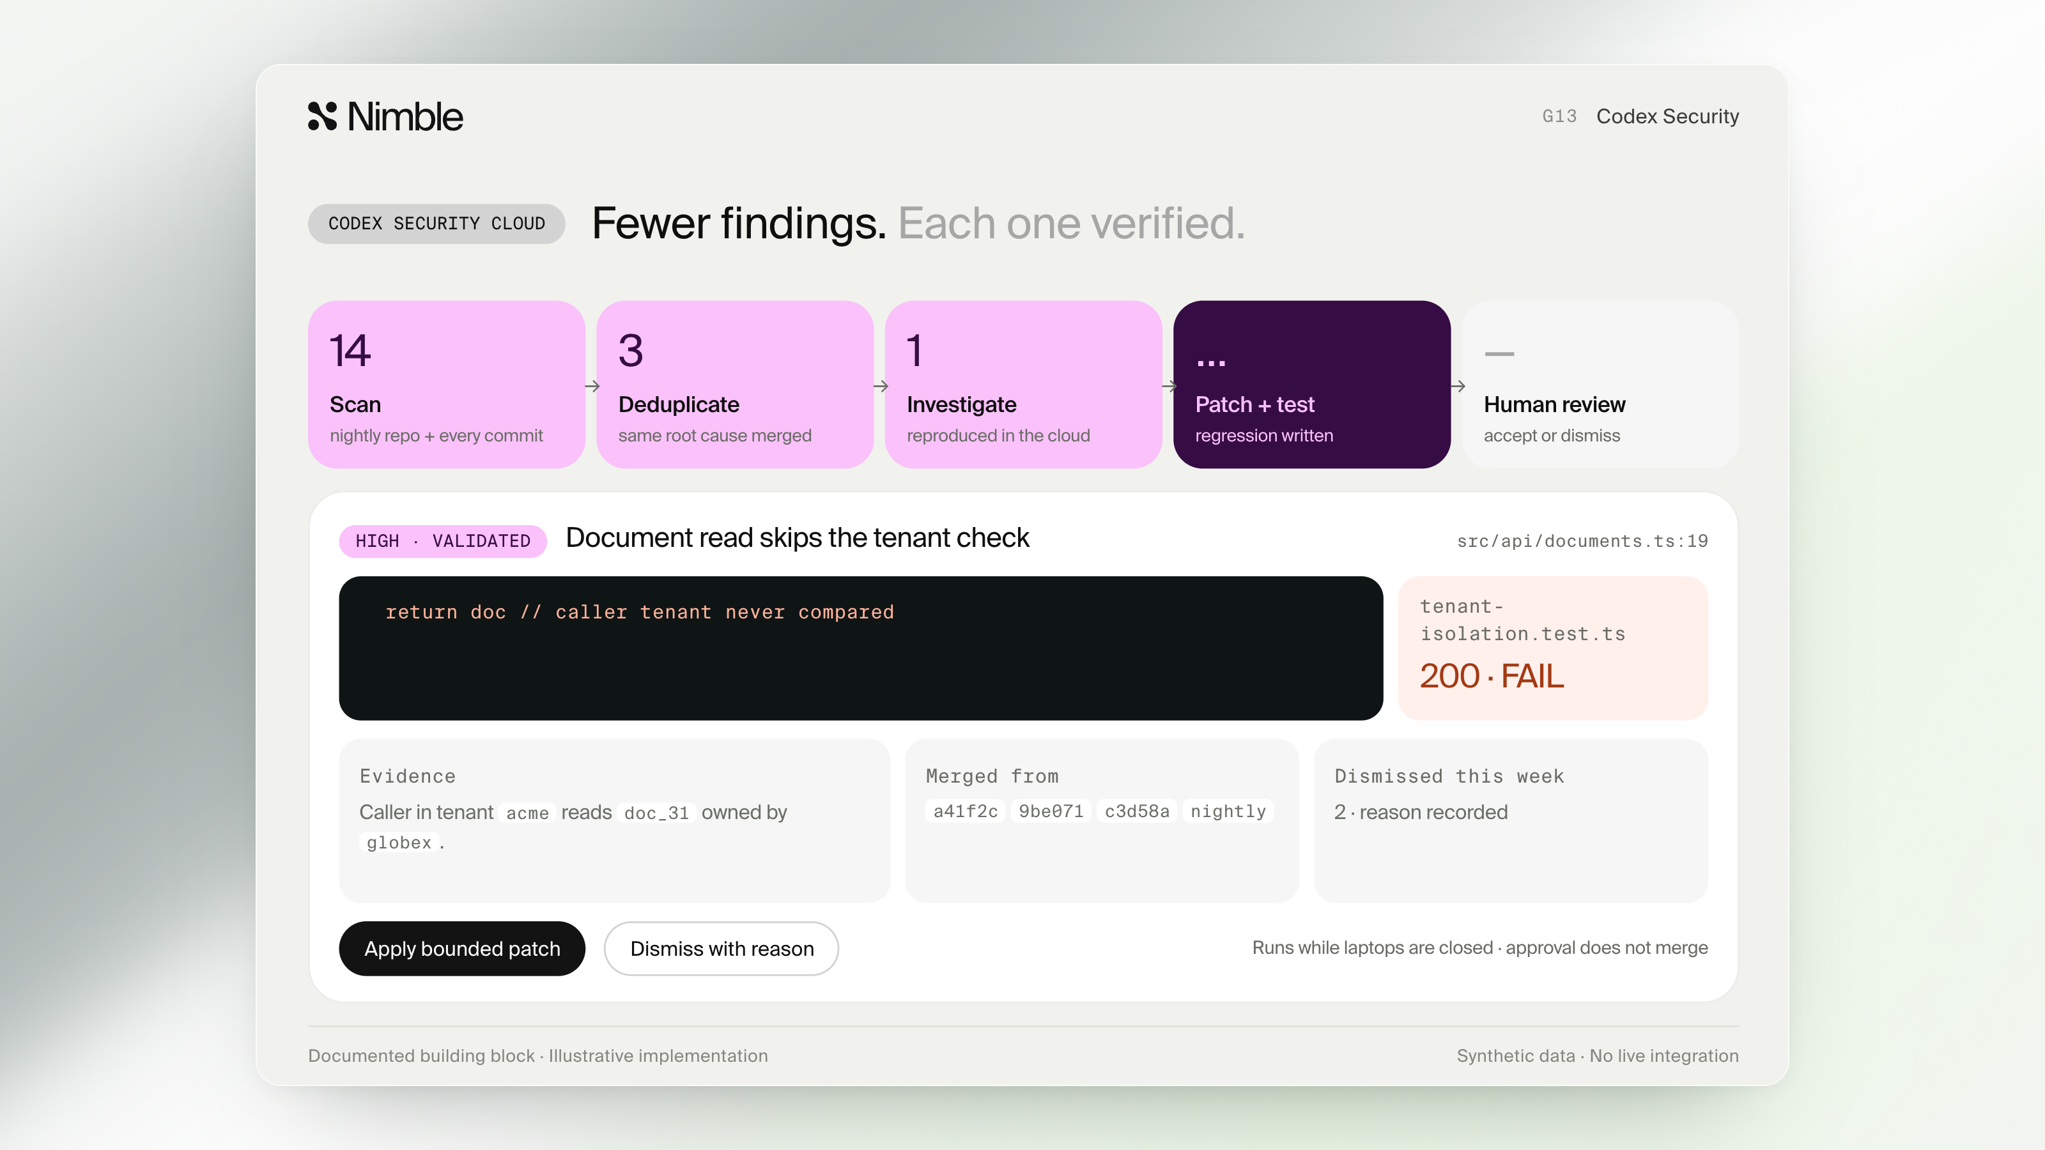
Task: Click the code line 'return doc'
Action: [639, 612]
